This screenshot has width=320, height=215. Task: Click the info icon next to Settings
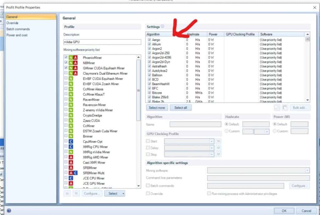(x=162, y=26)
